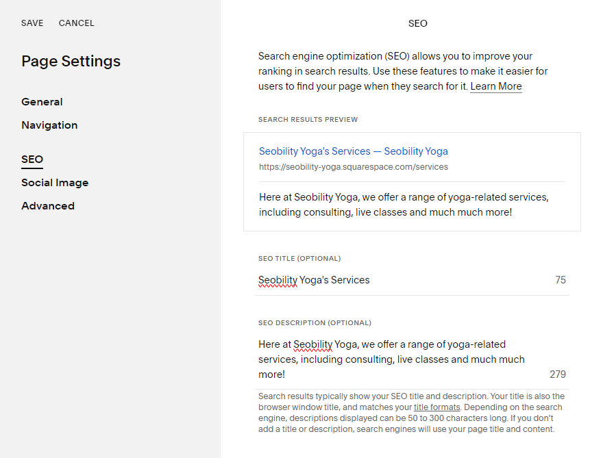Select the SEO tab in sidebar
This screenshot has width=603, height=458.
tap(32, 160)
